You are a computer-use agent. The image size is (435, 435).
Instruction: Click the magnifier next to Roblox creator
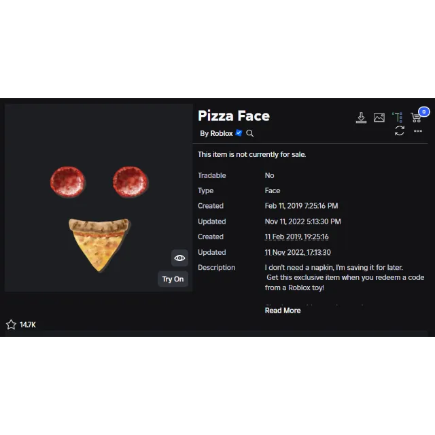point(249,133)
